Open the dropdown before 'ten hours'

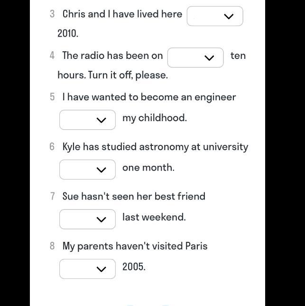coord(195,57)
